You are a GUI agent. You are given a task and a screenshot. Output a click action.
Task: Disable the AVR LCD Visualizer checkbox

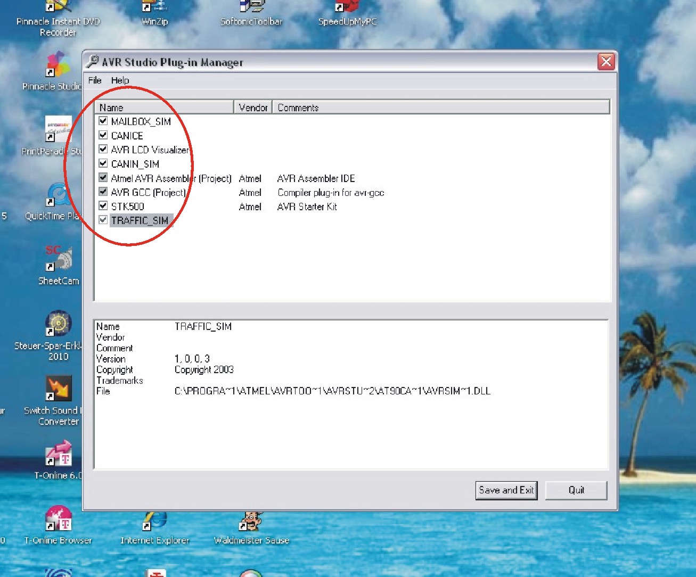[103, 149]
